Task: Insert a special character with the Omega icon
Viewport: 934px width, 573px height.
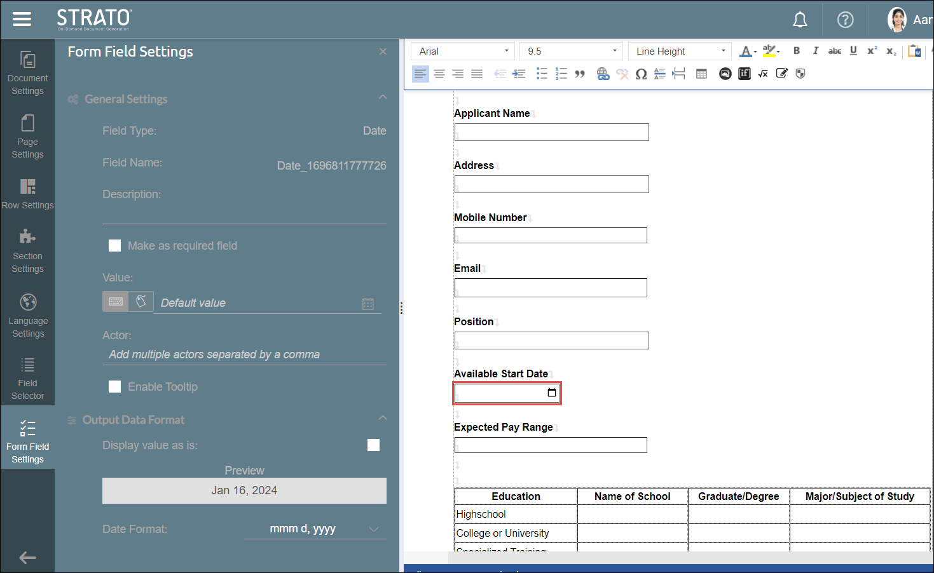Action: [641, 74]
